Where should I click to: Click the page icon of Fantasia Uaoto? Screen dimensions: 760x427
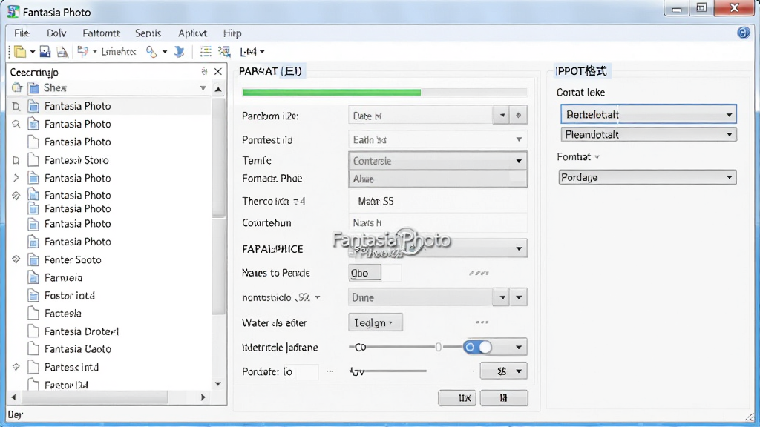click(x=33, y=348)
